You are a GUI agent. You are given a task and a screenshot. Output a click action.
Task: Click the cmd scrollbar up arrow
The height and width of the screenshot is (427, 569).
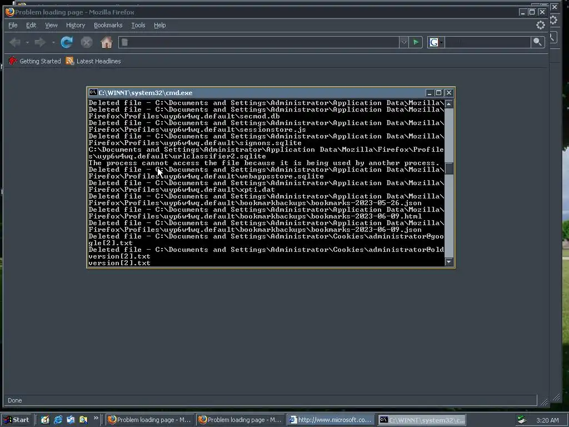[x=449, y=104]
